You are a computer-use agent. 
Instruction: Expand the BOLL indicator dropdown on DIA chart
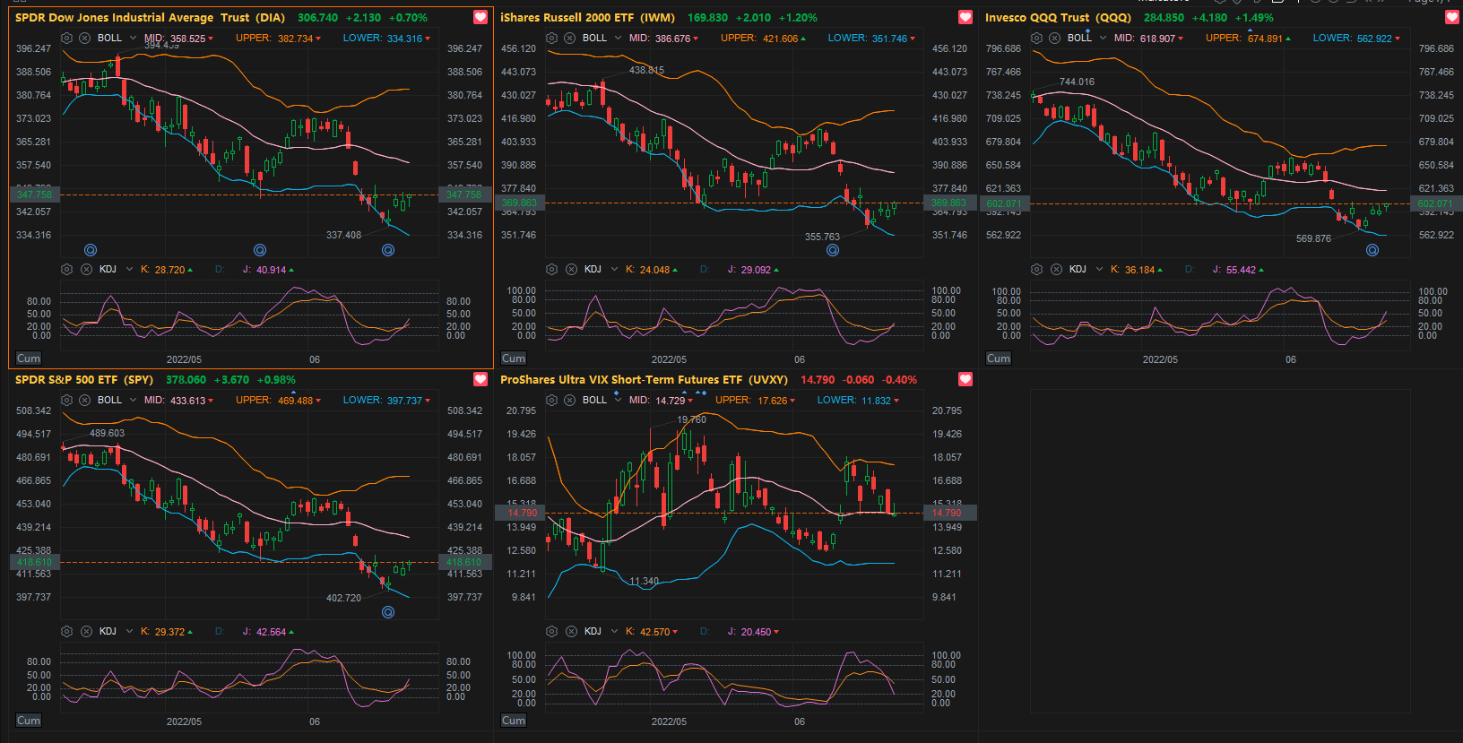tap(133, 39)
